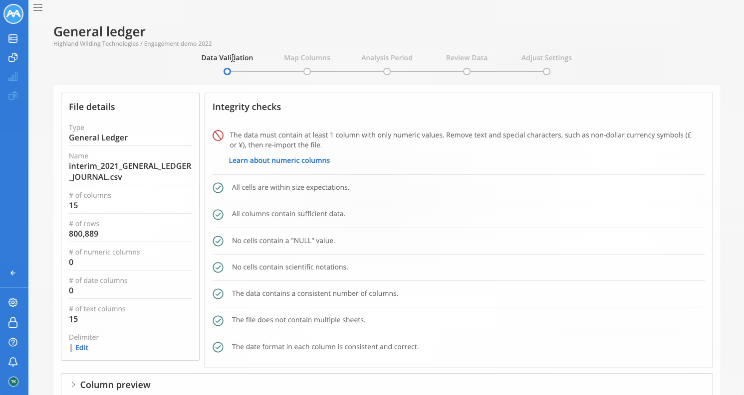
Task: Open the notifications bell icon
Action: (x=13, y=362)
